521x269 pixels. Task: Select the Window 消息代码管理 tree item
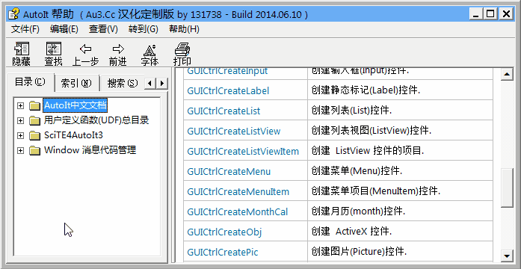[90, 150]
